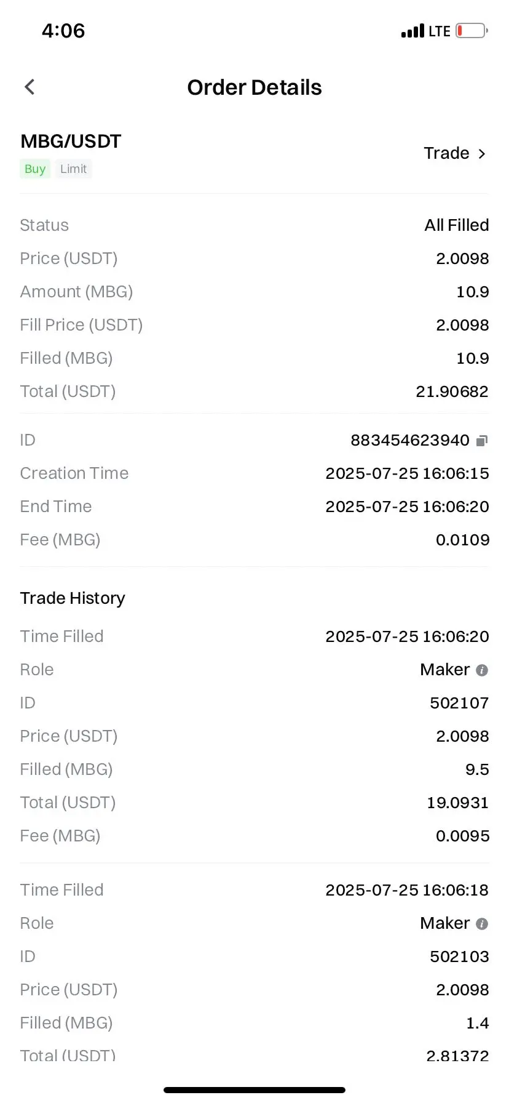Tap the battery indicator icon
Screen dimensions: 509x1103
472,31
